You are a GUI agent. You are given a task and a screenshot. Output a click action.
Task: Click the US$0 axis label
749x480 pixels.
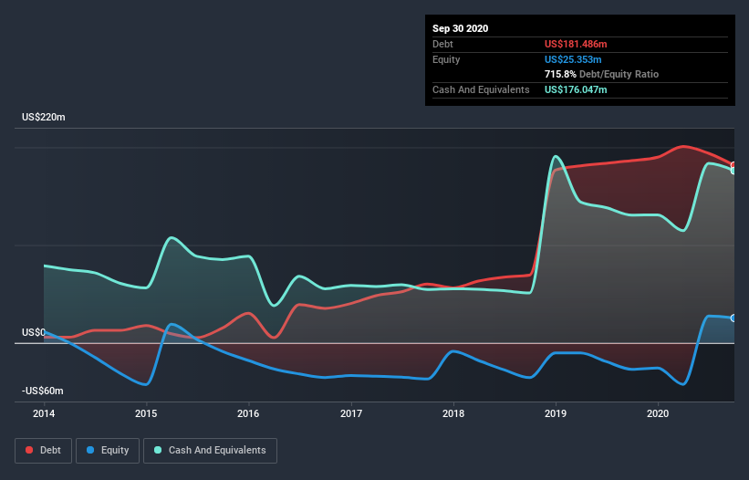click(34, 332)
